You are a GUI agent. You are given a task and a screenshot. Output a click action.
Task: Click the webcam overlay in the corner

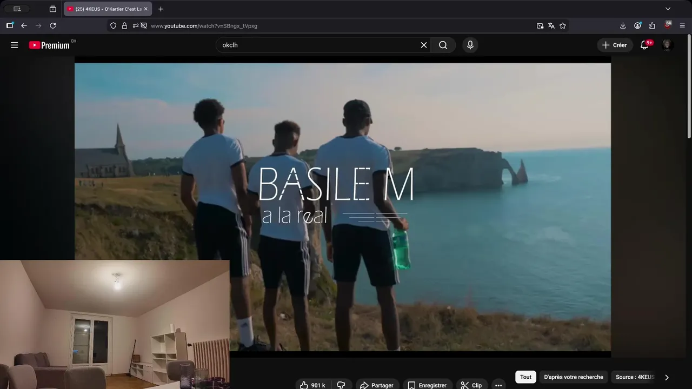point(115,324)
